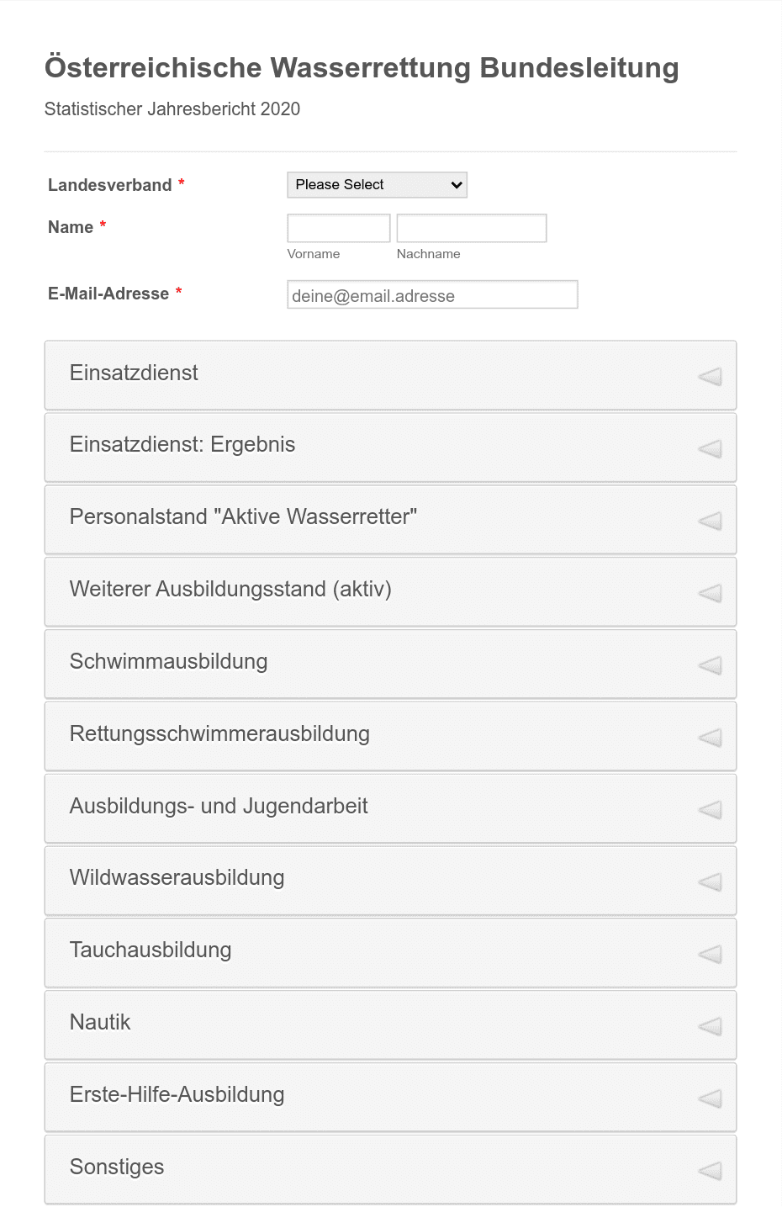
Task: Click the Ausbildungs- und Jugendarbeit title
Action: click(219, 807)
